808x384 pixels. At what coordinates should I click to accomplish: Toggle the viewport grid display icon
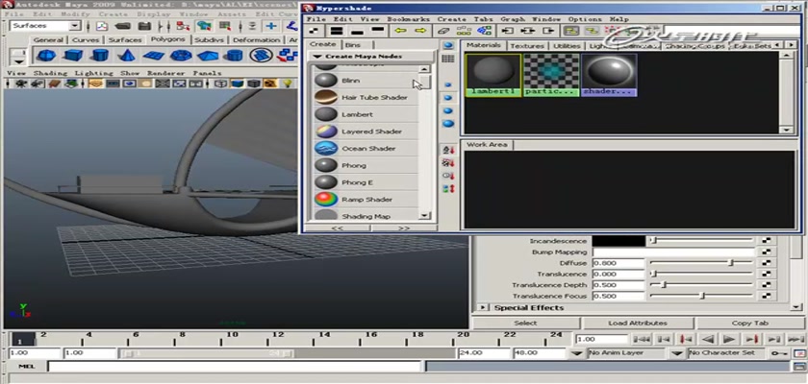(95, 84)
